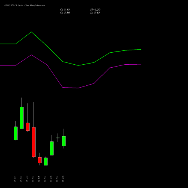The width and height of the screenshot is (188, 188).
Task: Select the small red candle above 02 Feb
Action: coord(40,160)
